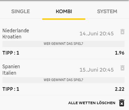
Task: Delete the Niederlande Kroatien bet via trash icon
Action: (122, 32)
